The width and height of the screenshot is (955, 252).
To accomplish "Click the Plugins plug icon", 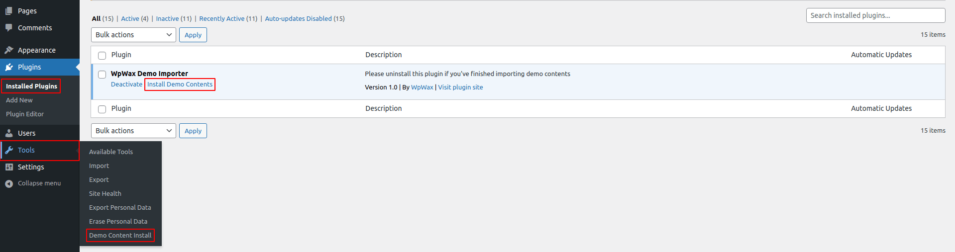I will (x=9, y=67).
